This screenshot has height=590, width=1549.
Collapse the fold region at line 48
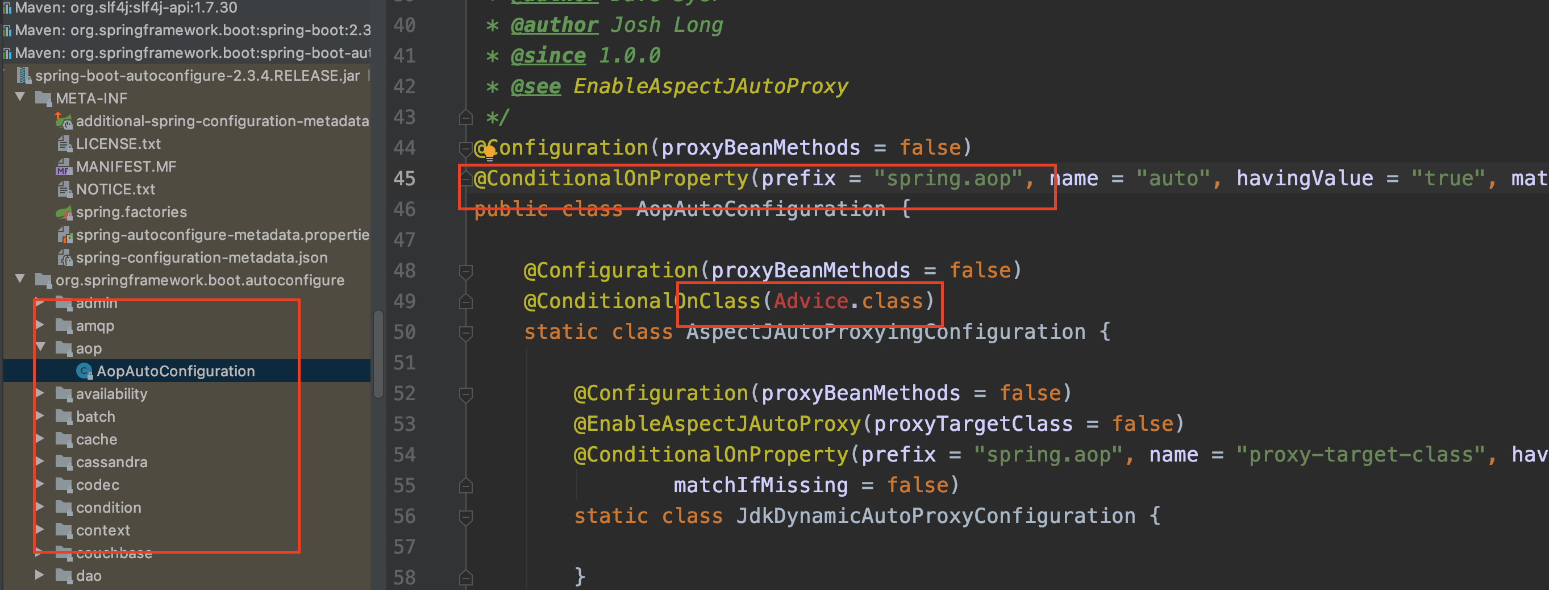point(465,271)
